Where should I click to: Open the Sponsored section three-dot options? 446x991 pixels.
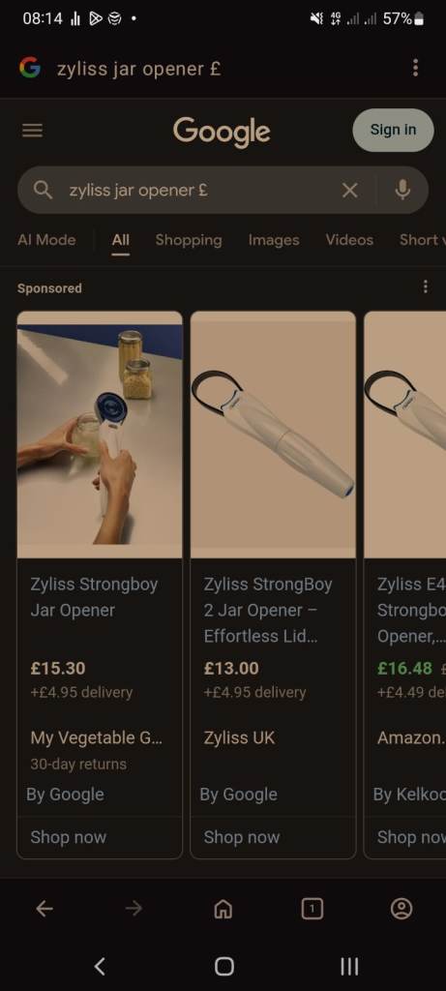pos(425,286)
